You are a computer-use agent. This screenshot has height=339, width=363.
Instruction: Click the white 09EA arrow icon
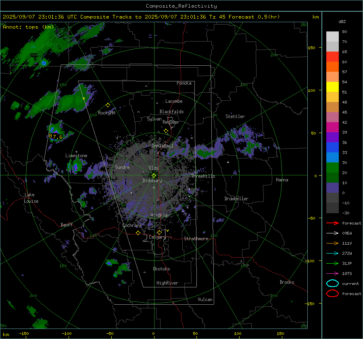point(332,233)
